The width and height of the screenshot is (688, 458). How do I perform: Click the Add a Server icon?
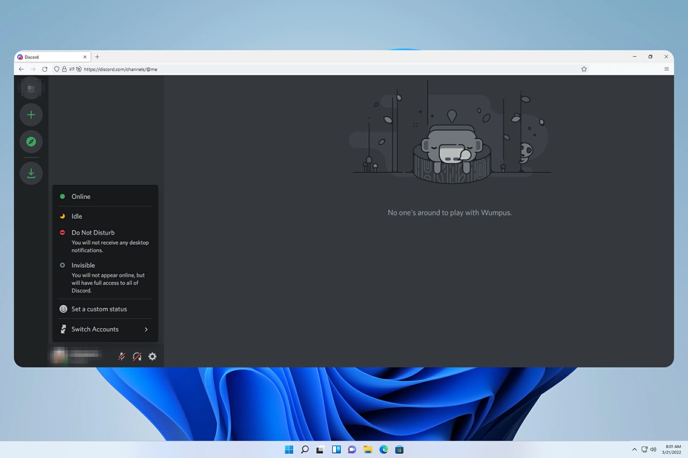31,114
